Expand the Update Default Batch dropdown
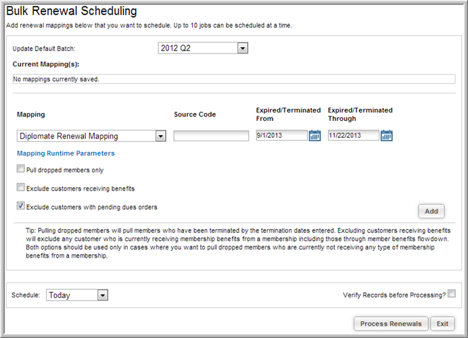The image size is (468, 338). click(243, 48)
